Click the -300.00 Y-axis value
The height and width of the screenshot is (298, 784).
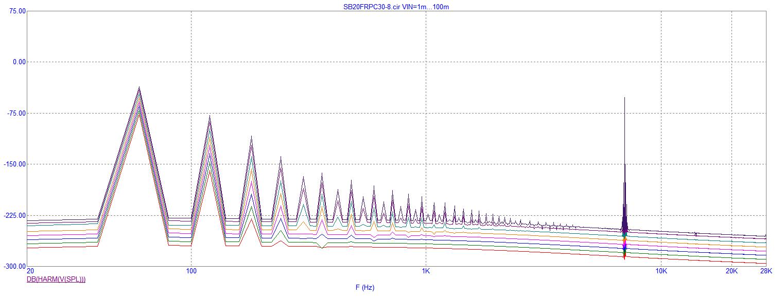pyautogui.click(x=15, y=267)
